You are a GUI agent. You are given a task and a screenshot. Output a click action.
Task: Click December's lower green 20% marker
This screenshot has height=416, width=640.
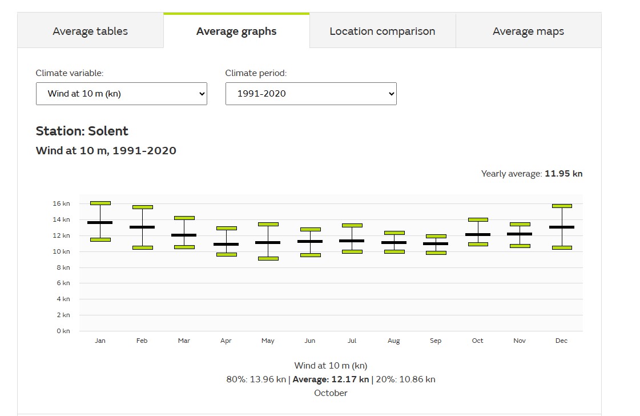click(562, 247)
